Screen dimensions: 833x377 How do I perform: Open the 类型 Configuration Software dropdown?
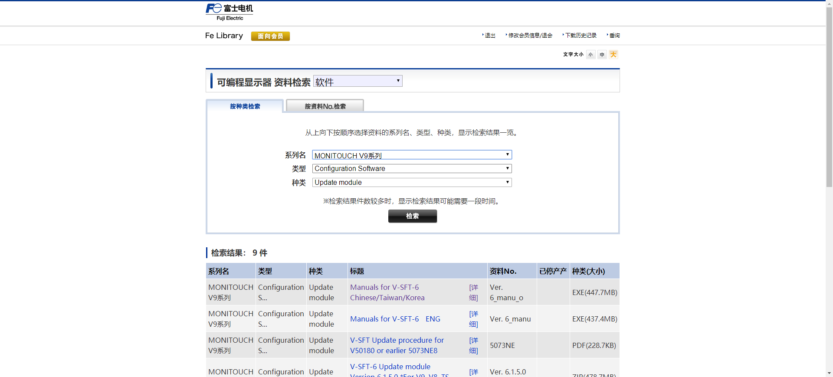412,169
